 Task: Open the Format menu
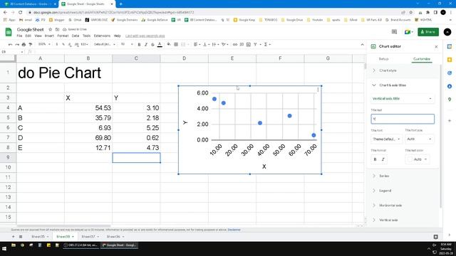pos(63,36)
